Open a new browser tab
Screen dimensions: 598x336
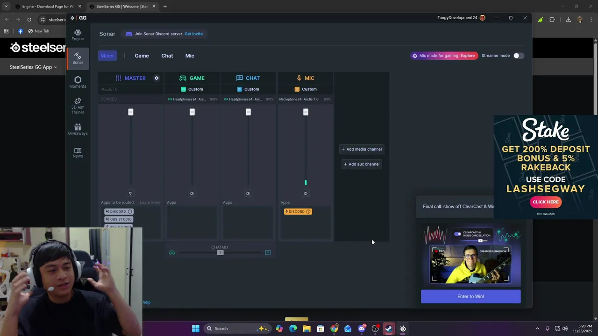point(165,7)
